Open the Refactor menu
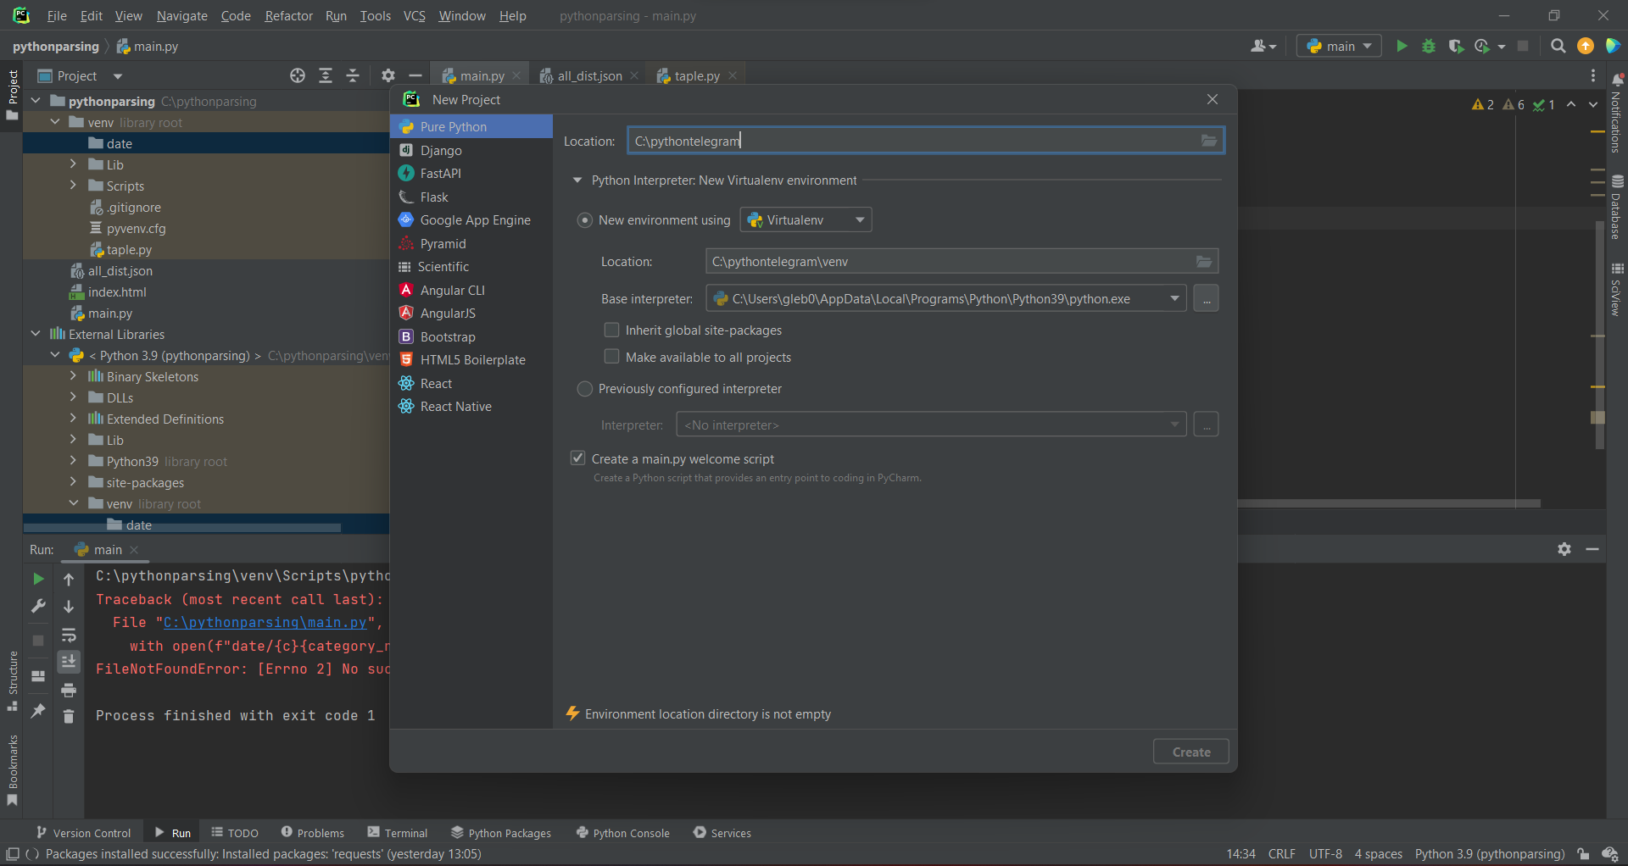This screenshot has height=866, width=1628. pos(288,15)
